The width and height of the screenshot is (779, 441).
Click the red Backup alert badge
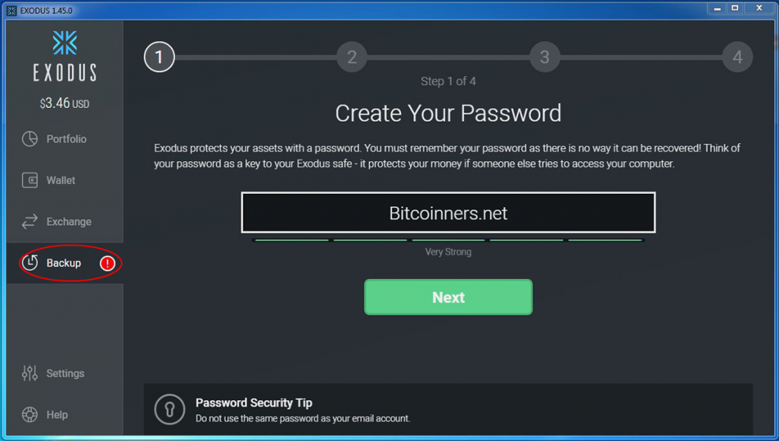pyautogui.click(x=107, y=263)
